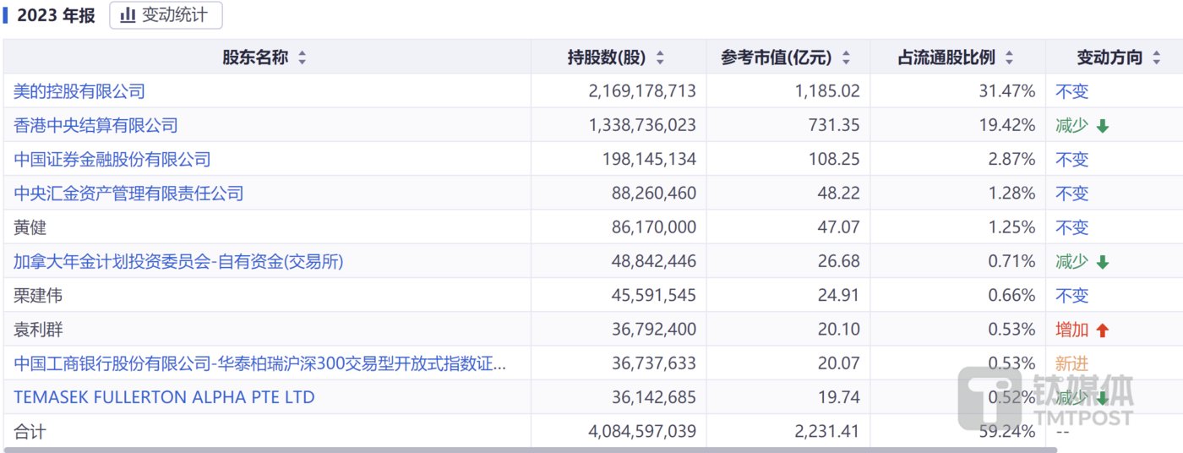Open the 中国证券金融股份有限公司 link

(x=112, y=159)
